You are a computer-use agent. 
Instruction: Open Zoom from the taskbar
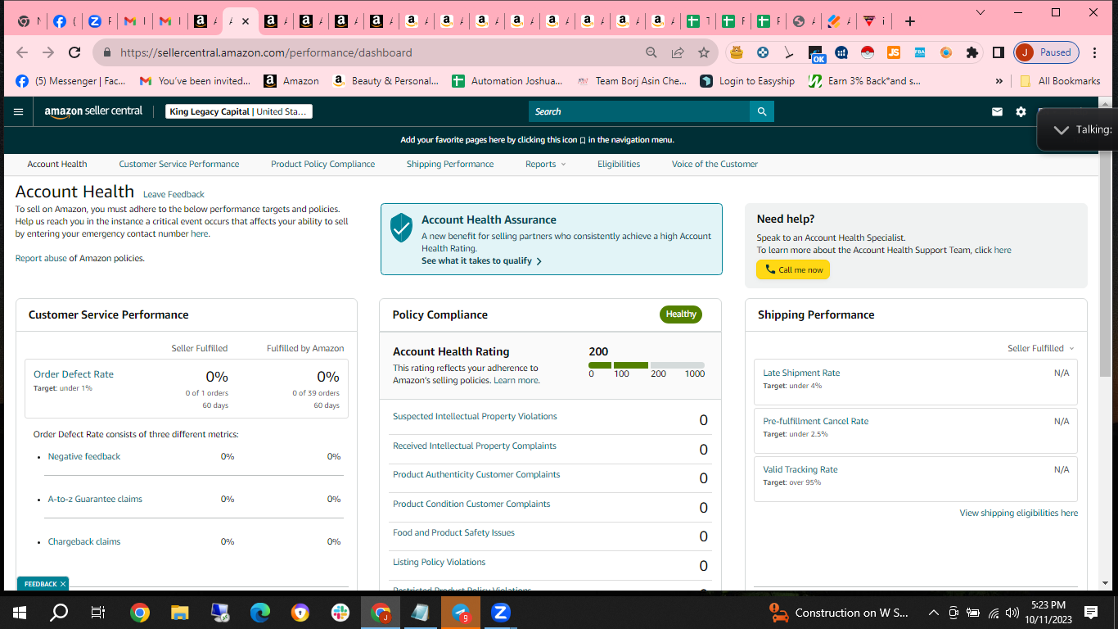[x=501, y=612]
